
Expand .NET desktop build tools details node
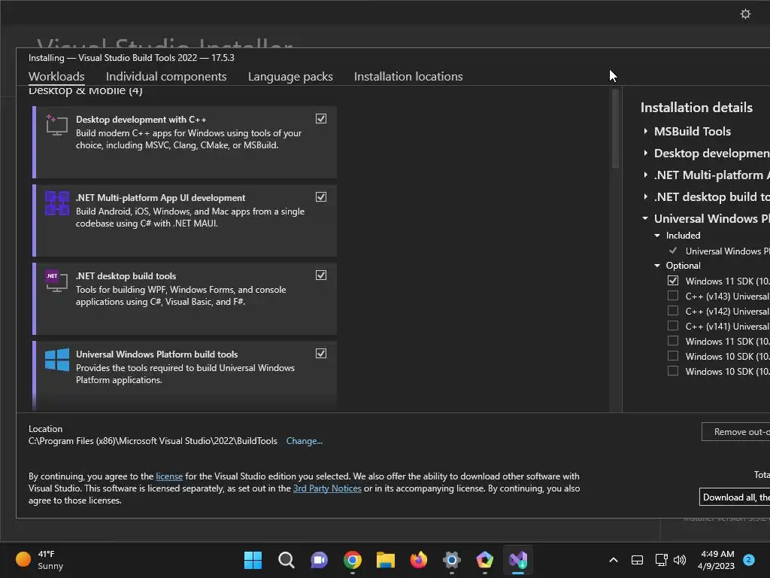[645, 196]
